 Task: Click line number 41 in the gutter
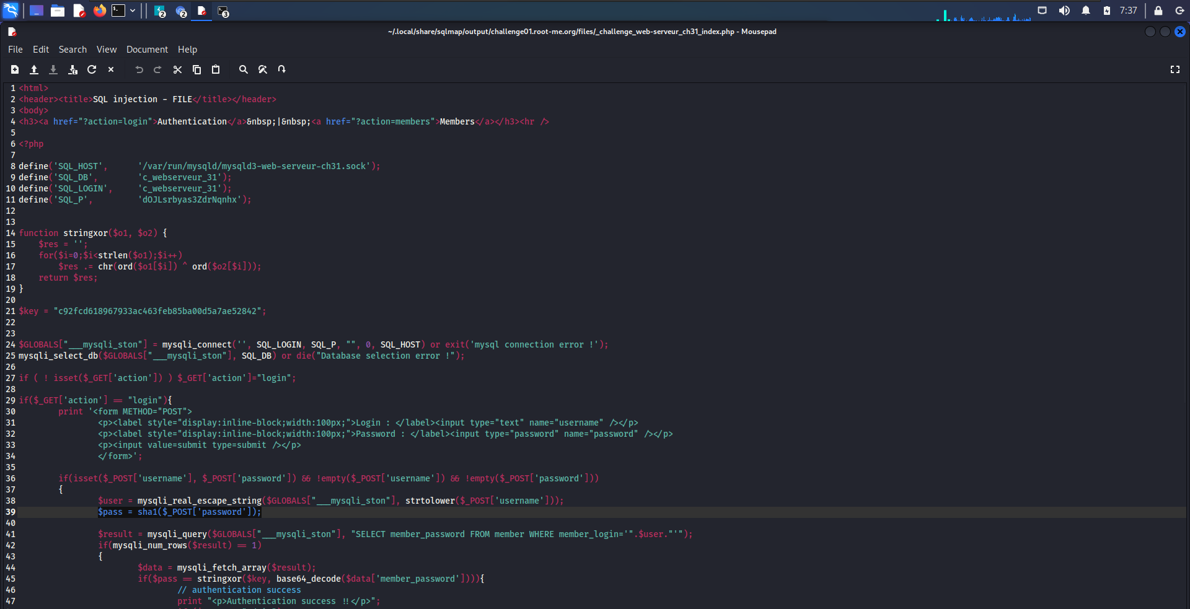click(11, 534)
